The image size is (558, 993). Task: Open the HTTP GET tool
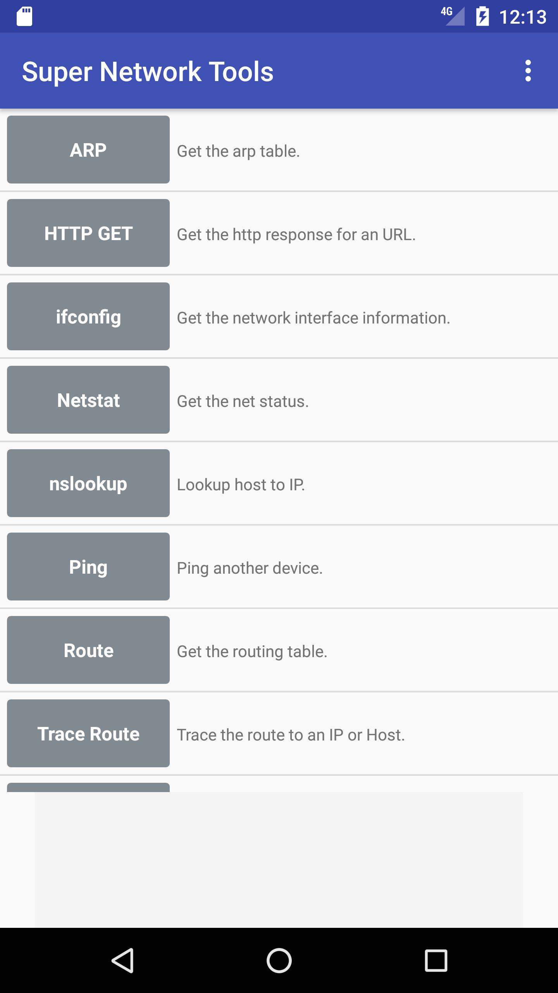88,233
